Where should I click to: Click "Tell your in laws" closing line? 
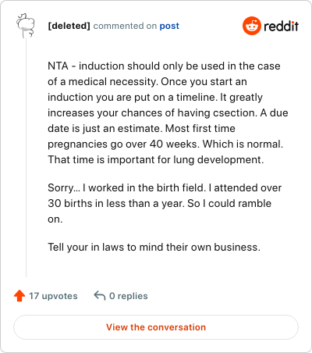point(154,247)
